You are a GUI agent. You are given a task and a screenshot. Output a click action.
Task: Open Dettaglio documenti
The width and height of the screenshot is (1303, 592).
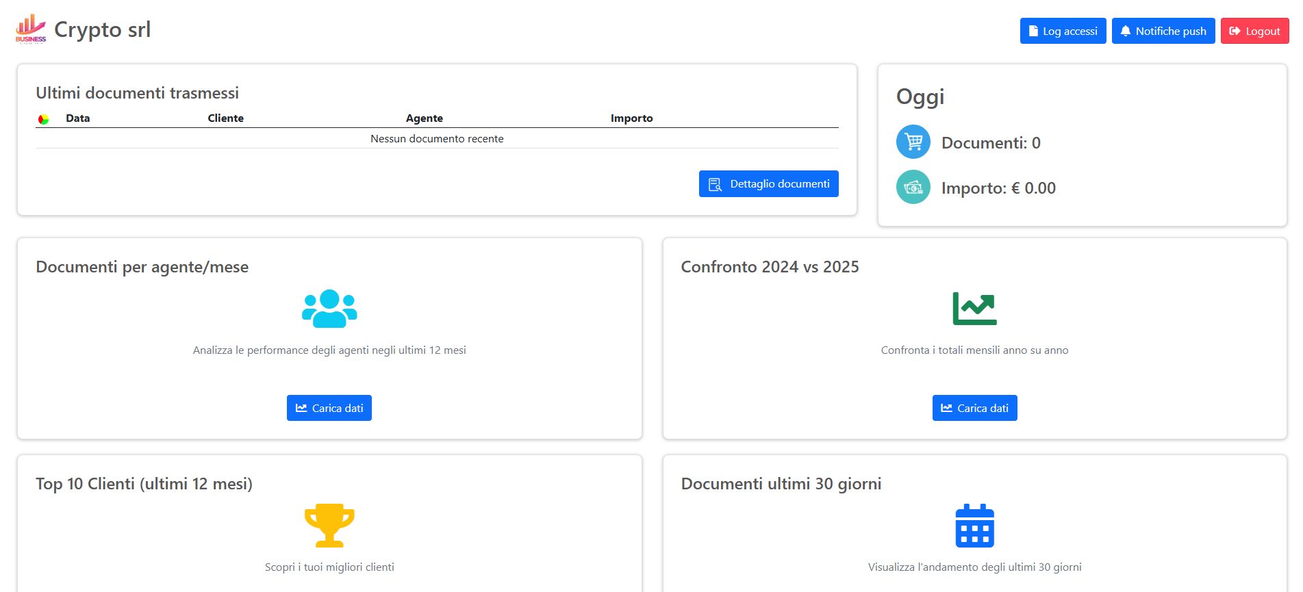[x=768, y=184]
